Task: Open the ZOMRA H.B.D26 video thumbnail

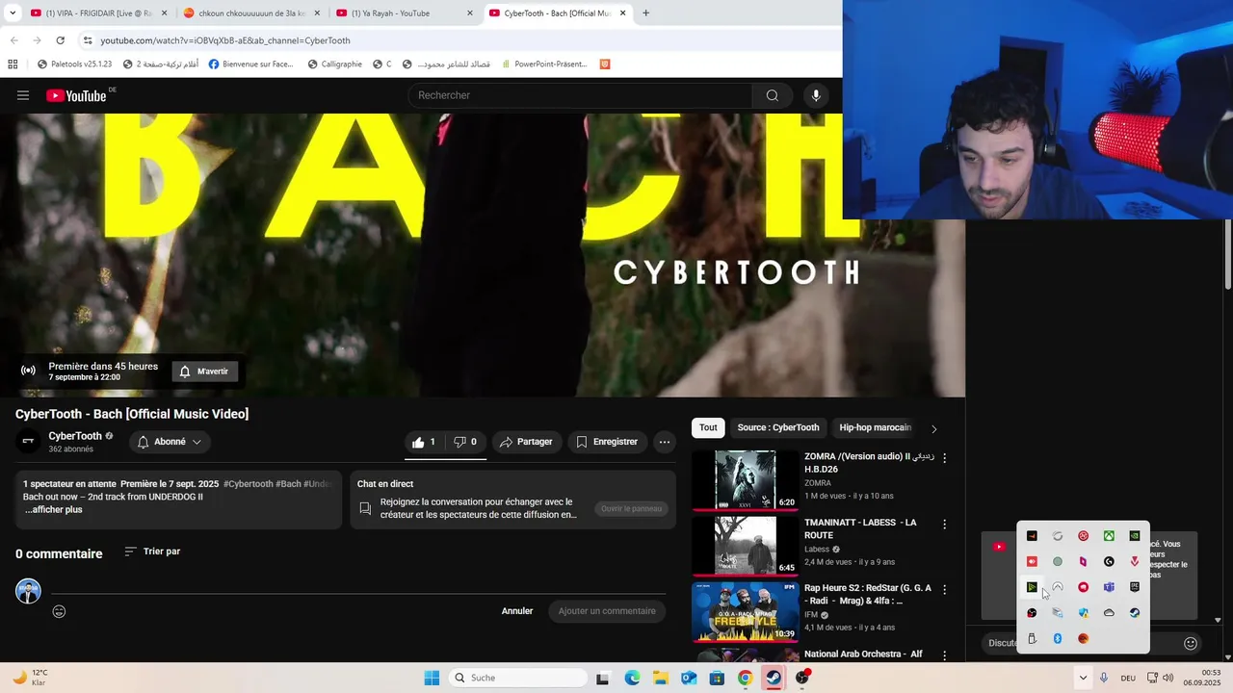Action: pyautogui.click(x=746, y=479)
